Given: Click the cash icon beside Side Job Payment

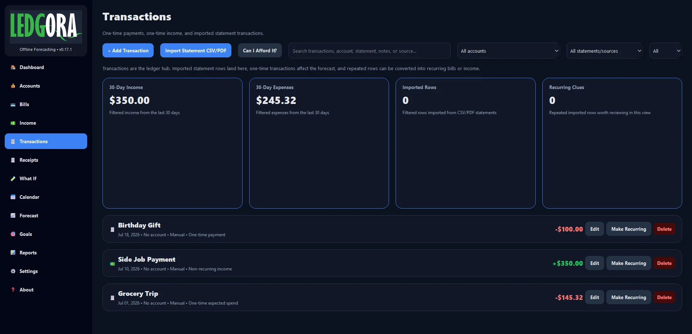Looking at the screenshot, I should pos(112,264).
